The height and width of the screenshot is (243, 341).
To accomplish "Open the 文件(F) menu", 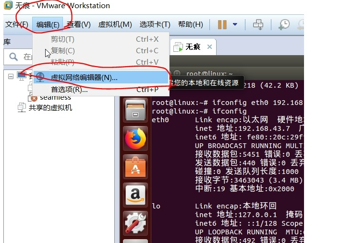I will [17, 24].
